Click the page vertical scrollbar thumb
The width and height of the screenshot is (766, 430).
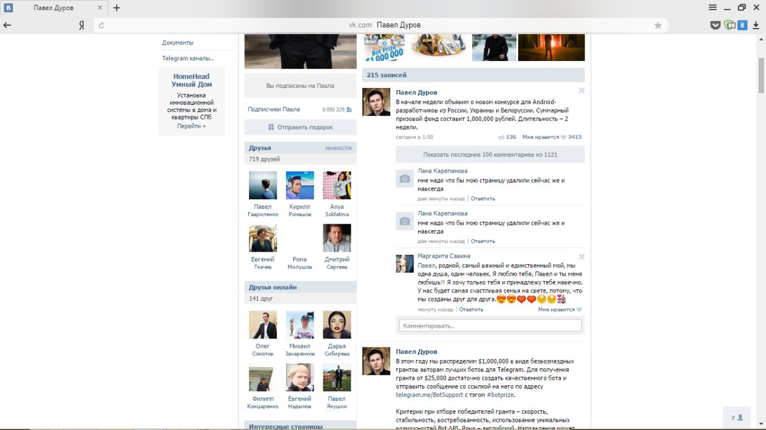click(761, 75)
